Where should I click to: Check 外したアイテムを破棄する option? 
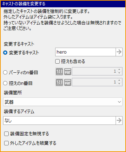click(x=6, y=143)
